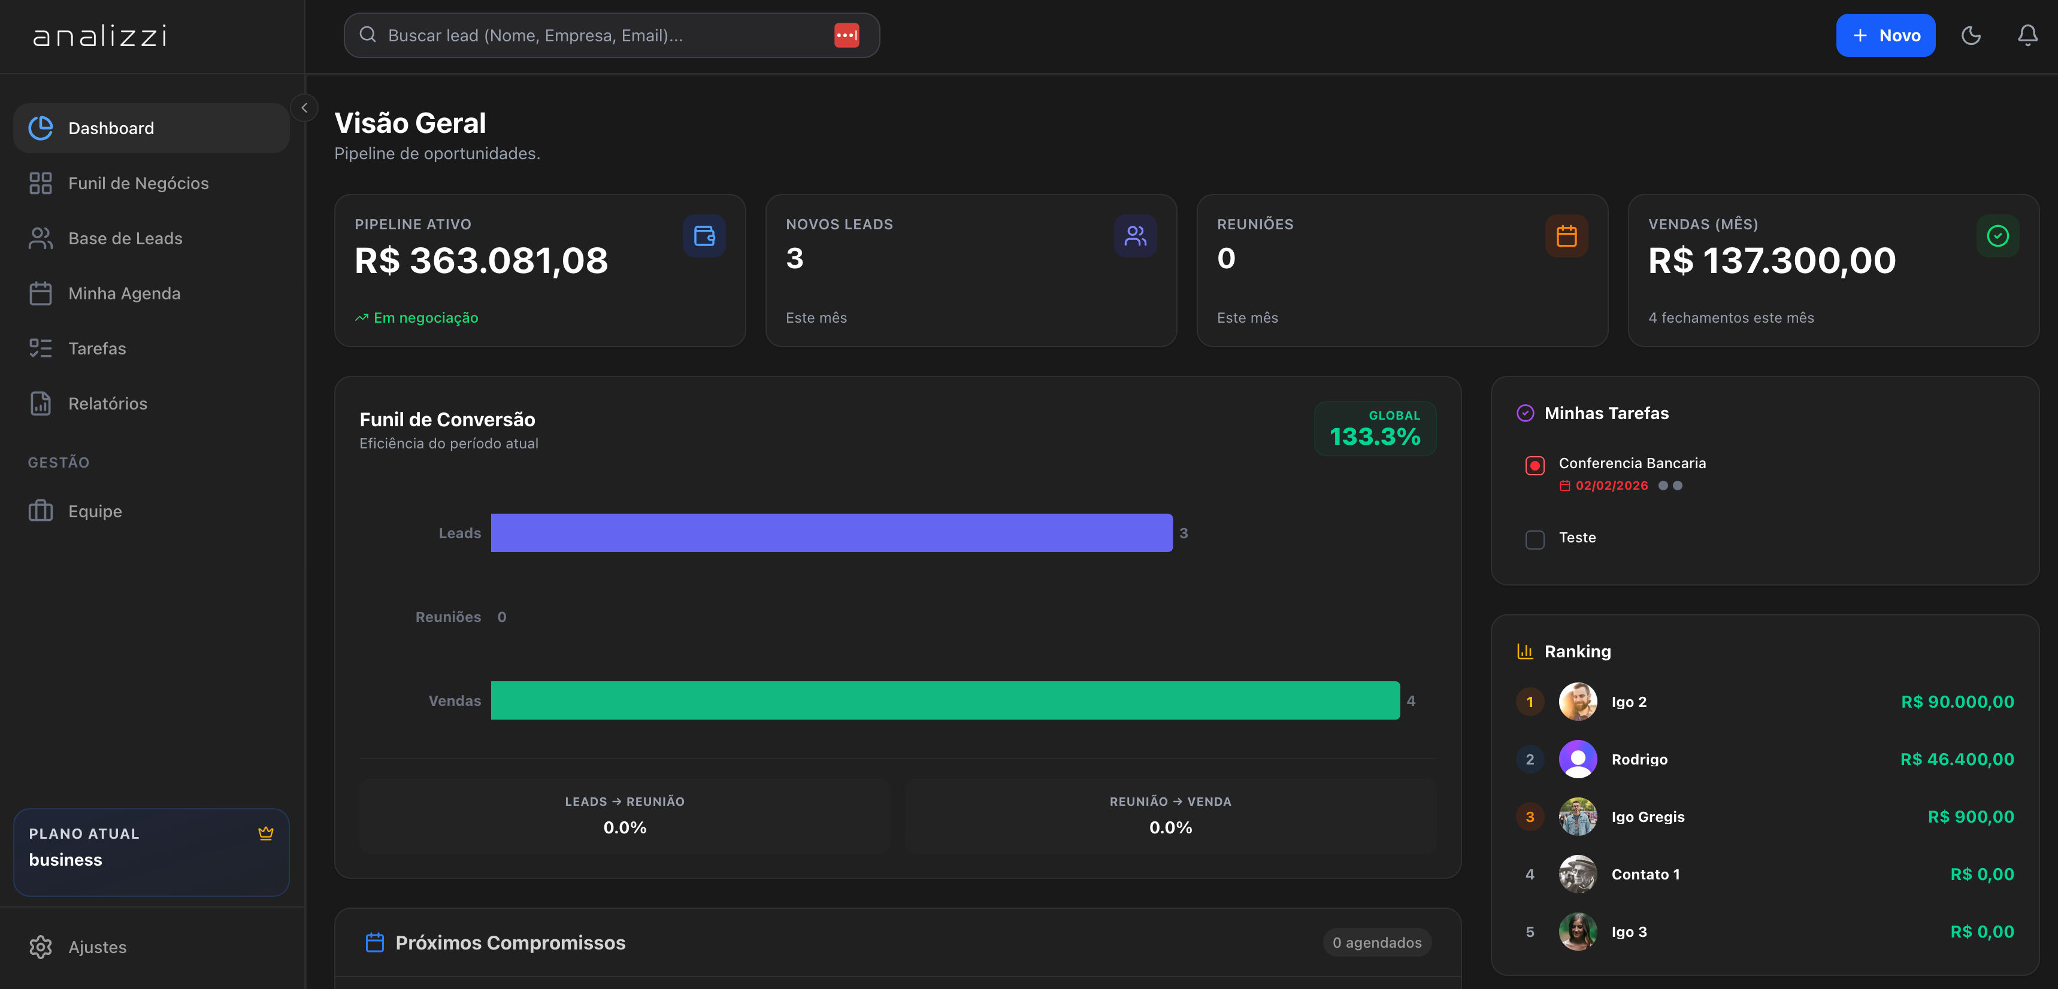Screen dimensions: 2058x989
Task: Click the search magnifier icon
Action: click(x=368, y=34)
